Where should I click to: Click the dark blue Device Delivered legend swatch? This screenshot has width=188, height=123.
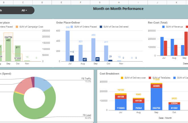point(101,27)
